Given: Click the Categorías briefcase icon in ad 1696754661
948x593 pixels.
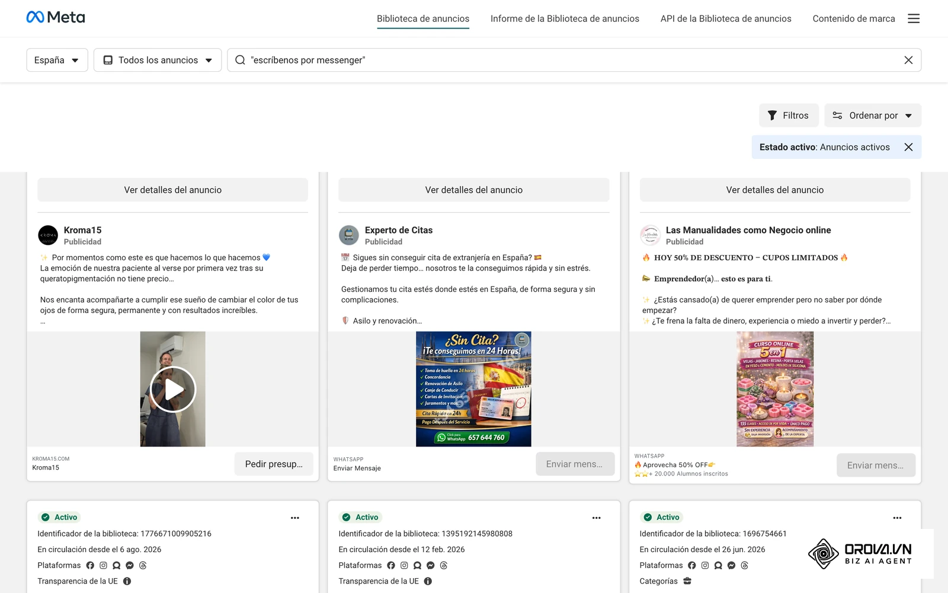Looking at the screenshot, I should 687,581.
